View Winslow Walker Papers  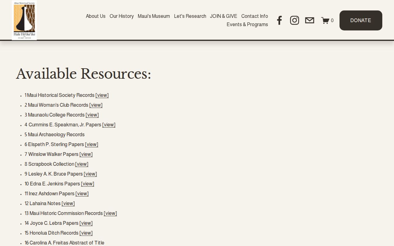[x=86, y=154]
